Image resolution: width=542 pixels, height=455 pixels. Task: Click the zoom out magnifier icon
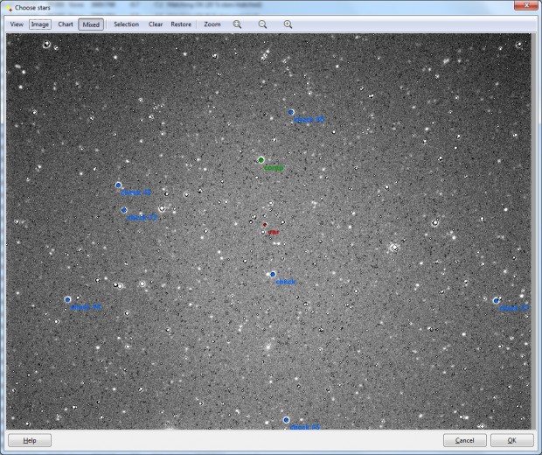[x=263, y=24]
